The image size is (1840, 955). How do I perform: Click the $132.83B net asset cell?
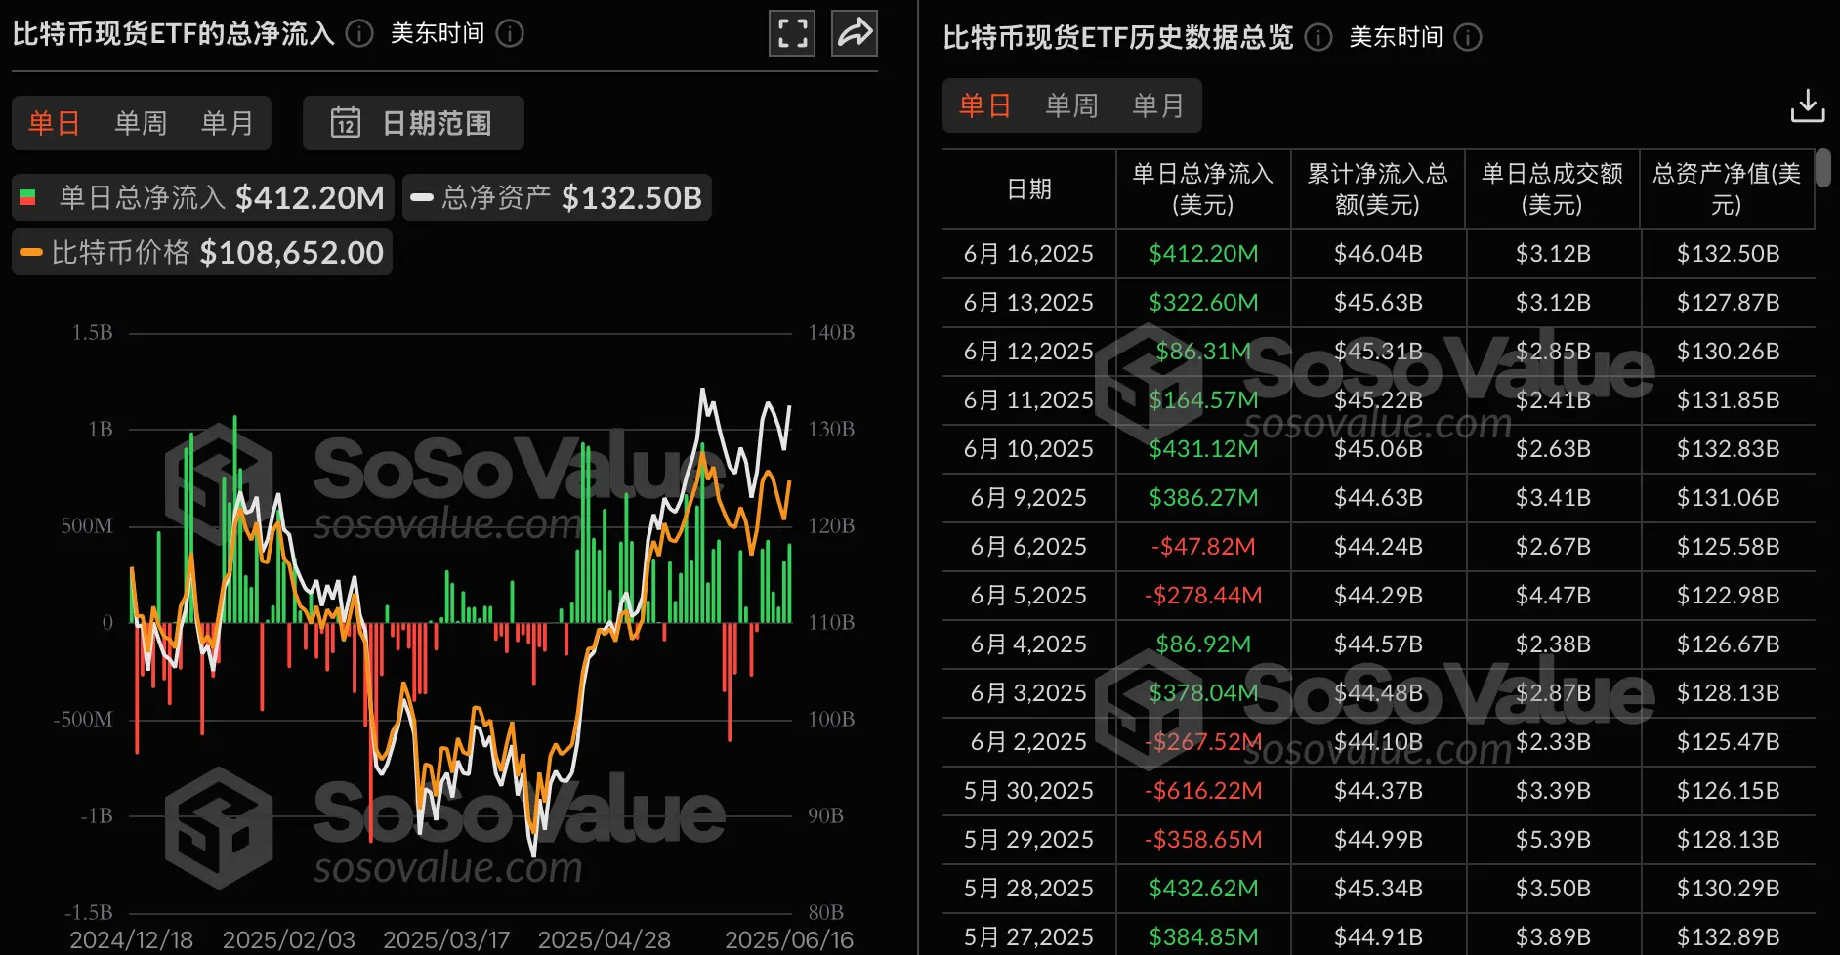click(x=1728, y=449)
